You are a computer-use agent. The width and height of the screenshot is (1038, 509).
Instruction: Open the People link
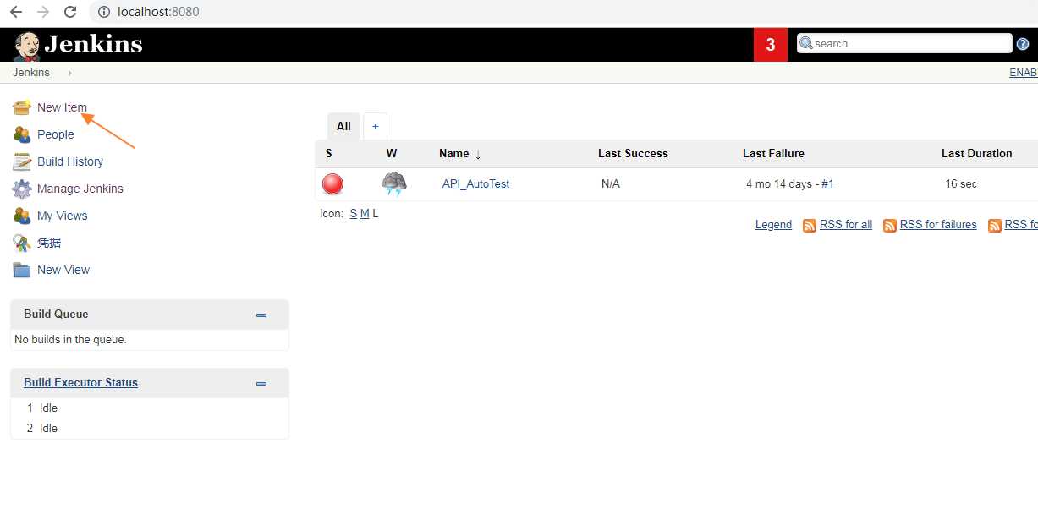pos(56,134)
